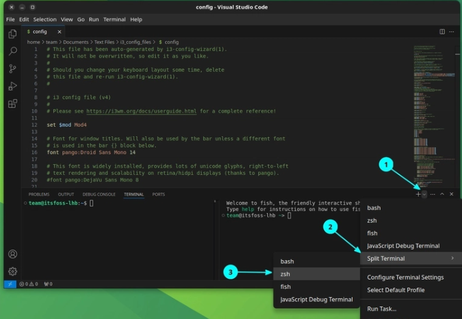Open the Extensions view icon
462x319 pixels.
[x=12, y=104]
